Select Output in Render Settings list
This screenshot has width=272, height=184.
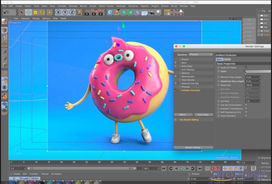click(185, 60)
